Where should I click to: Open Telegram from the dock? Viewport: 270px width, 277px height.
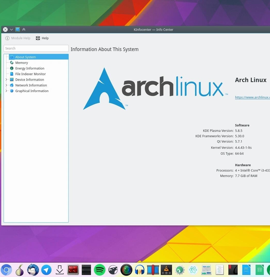(46, 270)
